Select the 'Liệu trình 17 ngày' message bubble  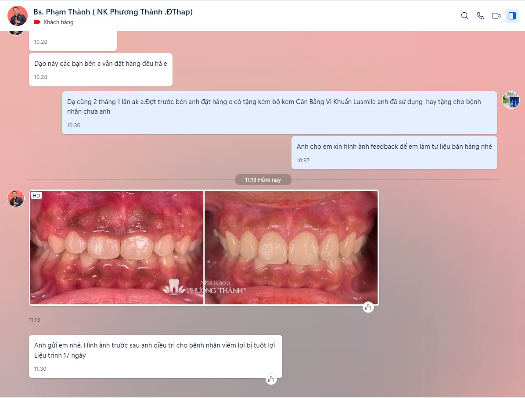pyautogui.click(x=155, y=356)
